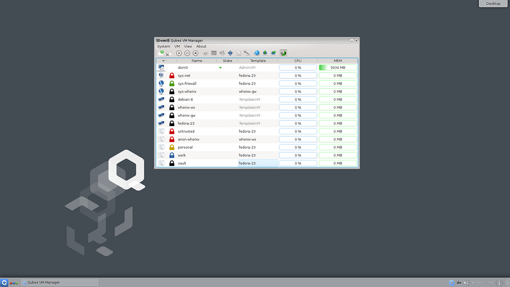
Task: Create a new VM with the plus icon
Action: [x=161, y=53]
